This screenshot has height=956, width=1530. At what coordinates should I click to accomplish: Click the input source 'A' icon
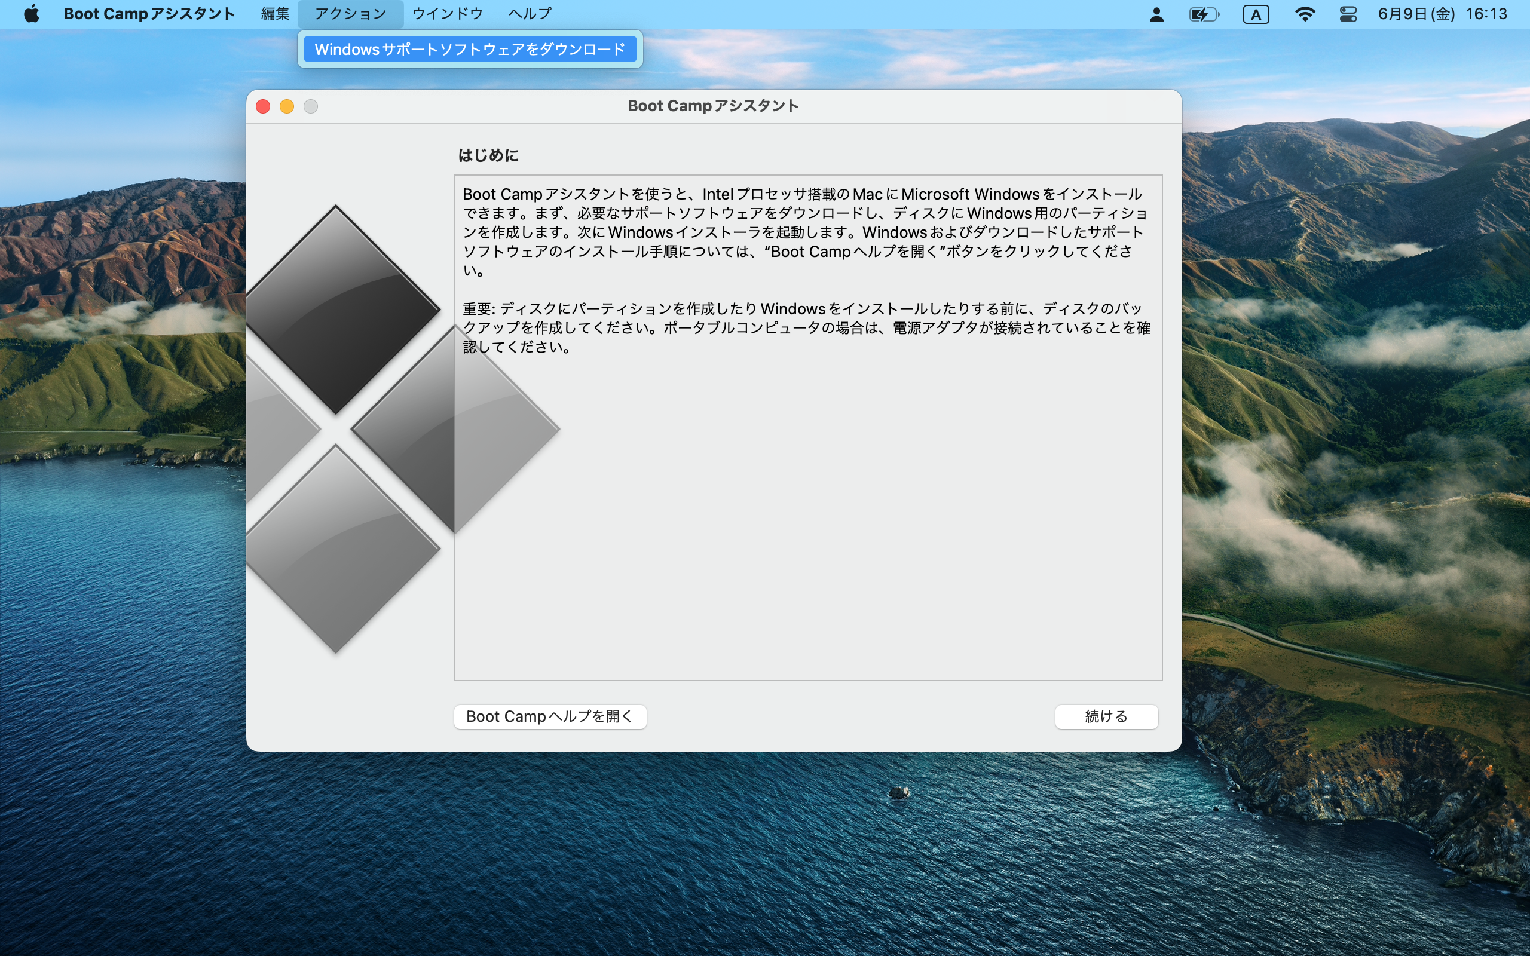coord(1256,14)
